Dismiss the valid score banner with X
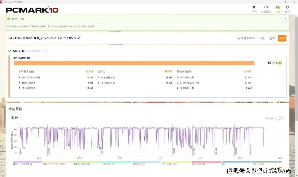 click(285, 19)
